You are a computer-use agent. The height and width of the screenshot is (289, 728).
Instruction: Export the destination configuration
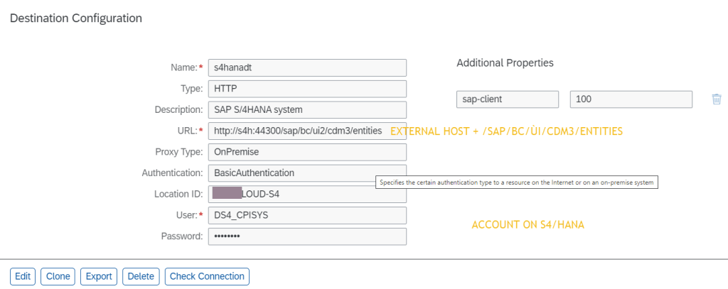point(99,276)
